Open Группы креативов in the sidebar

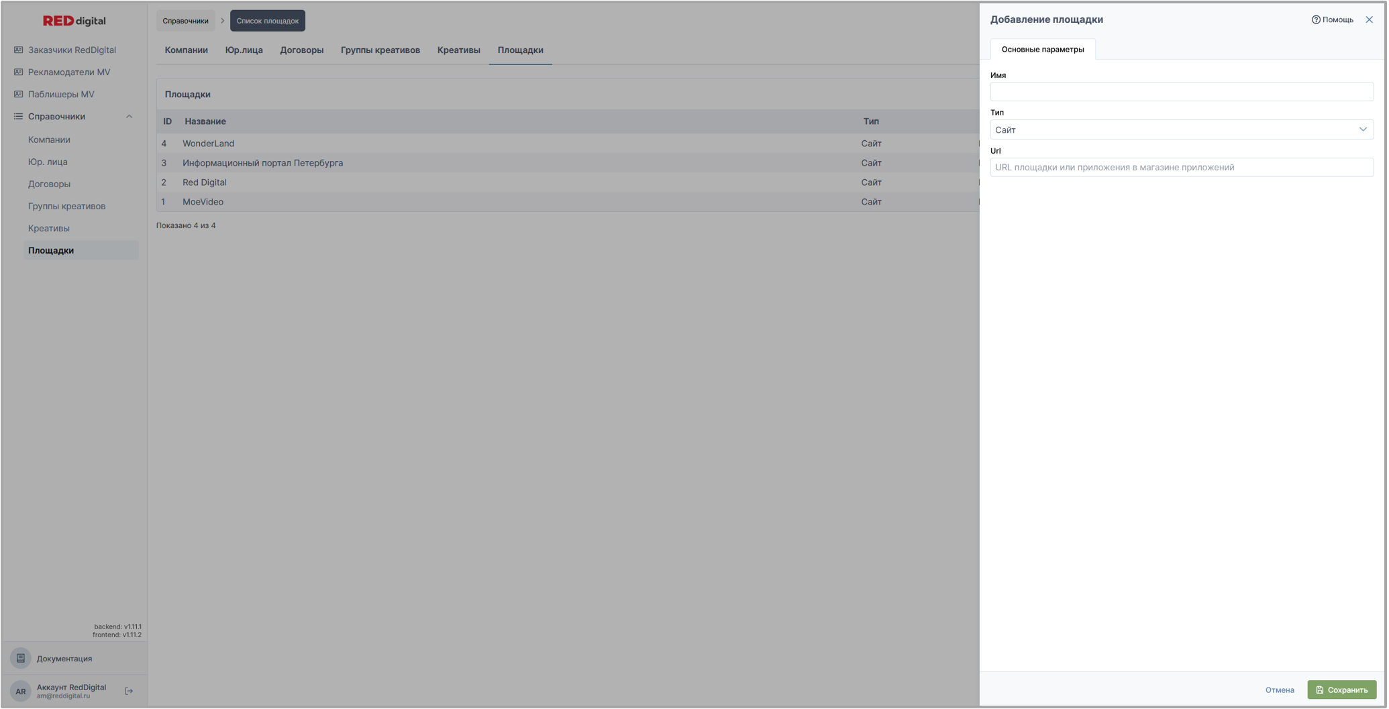[x=66, y=206]
